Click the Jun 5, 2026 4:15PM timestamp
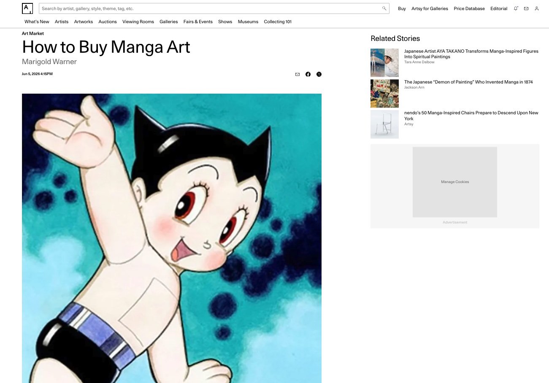The image size is (549, 383). [37, 74]
